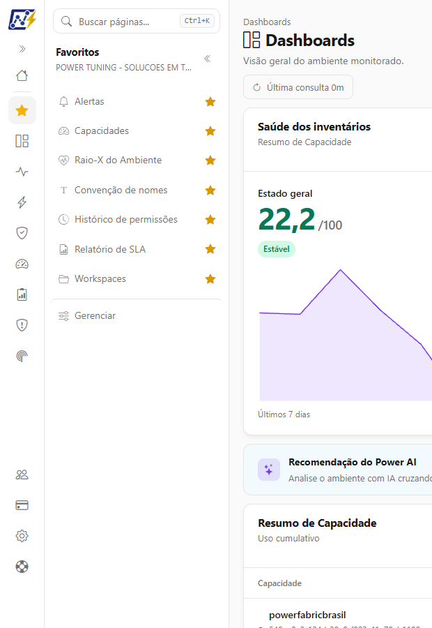Click the 22,2 health score value

click(x=287, y=220)
